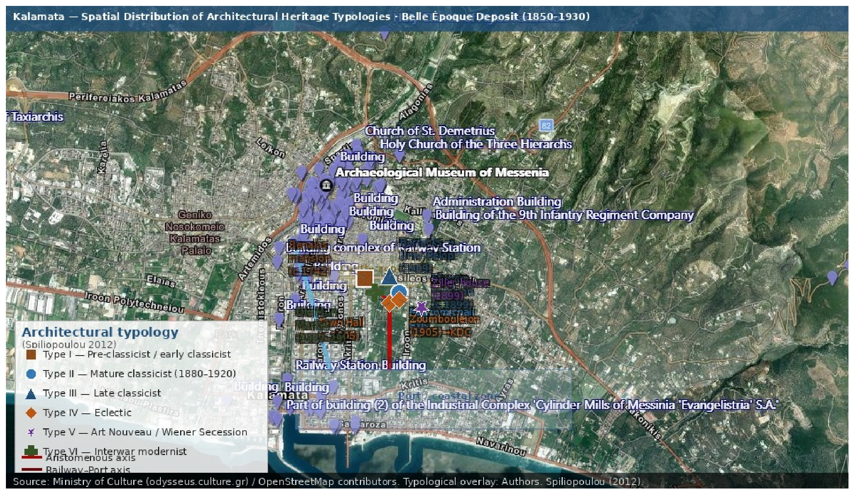Viewport: 854px width, 494px height.
Task: Click the 'Artemidos' street label
Action: click(255, 259)
